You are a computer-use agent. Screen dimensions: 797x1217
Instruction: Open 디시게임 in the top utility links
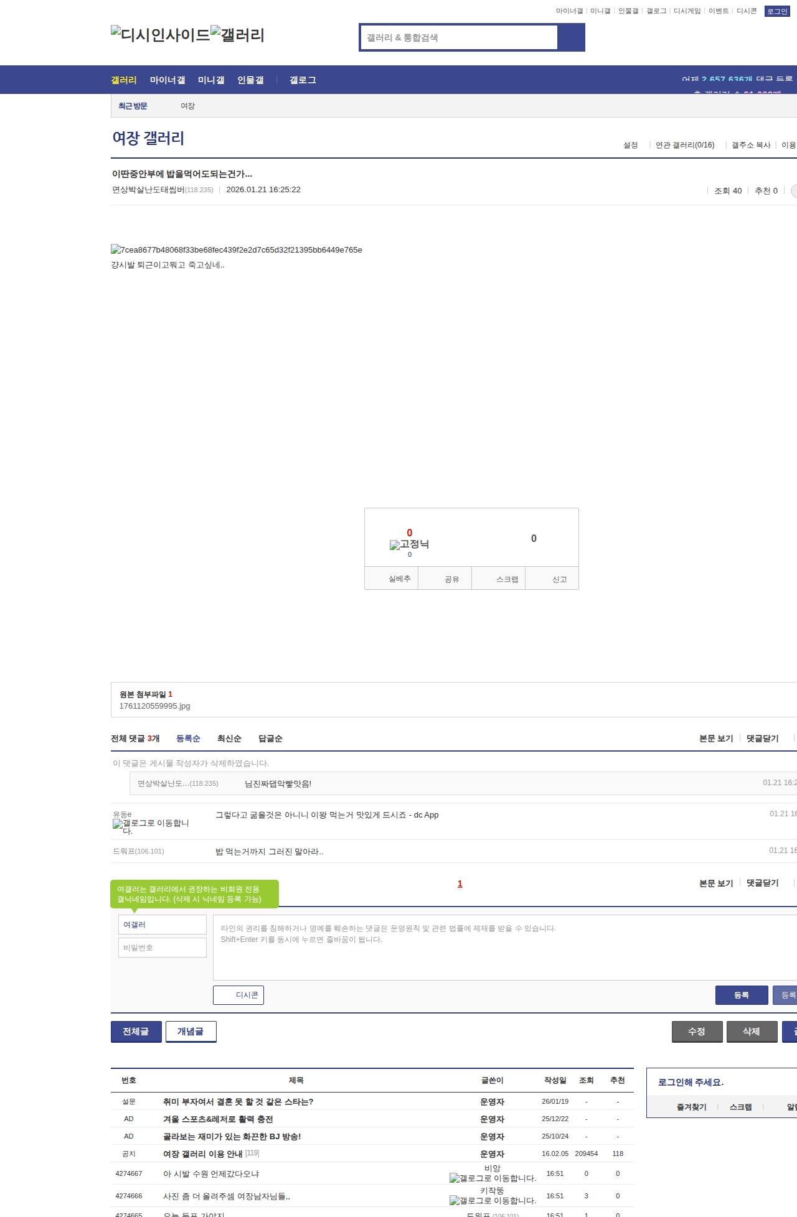coord(687,11)
